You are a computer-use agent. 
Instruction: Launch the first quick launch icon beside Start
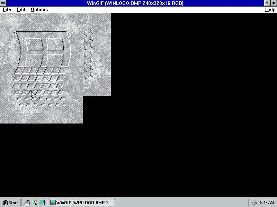(27, 203)
